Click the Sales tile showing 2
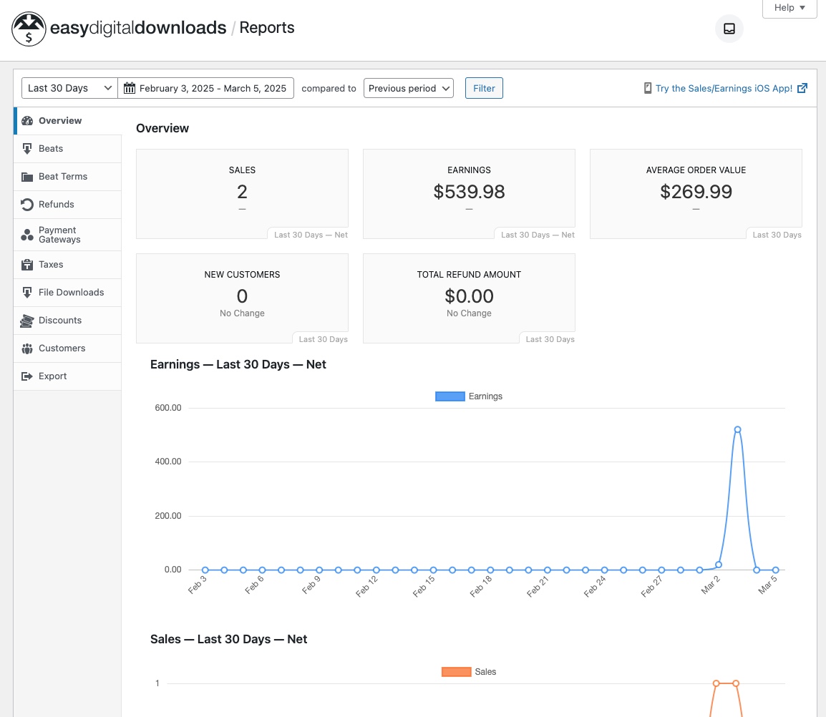The height and width of the screenshot is (717, 826). (243, 194)
